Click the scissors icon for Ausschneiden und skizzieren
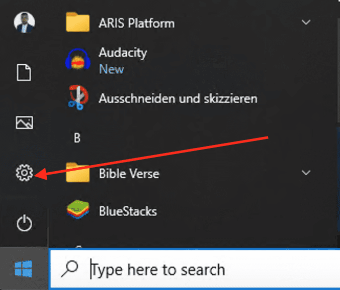Screen dimensions: 340x290 coord(77,98)
